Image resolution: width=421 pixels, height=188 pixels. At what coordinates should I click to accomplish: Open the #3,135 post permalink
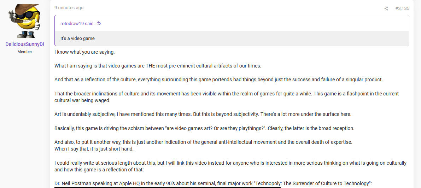point(402,8)
